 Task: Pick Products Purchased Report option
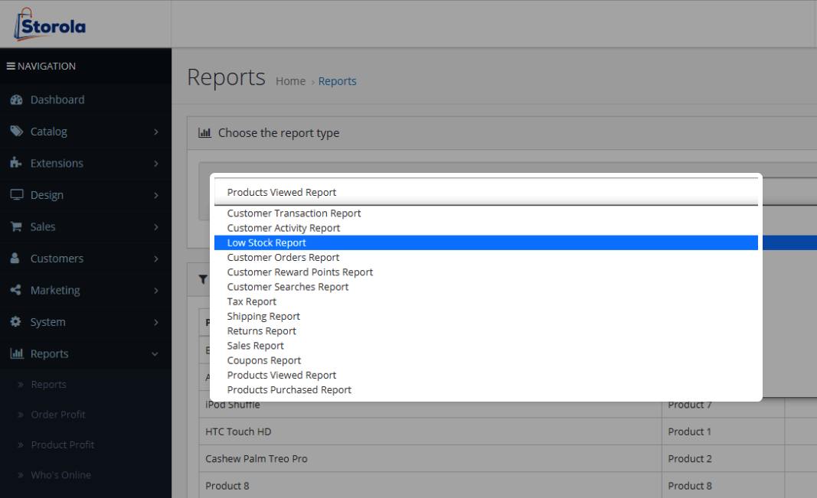pos(289,389)
